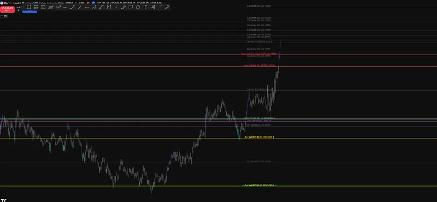Select the zigzag polyline drawing tool
This screenshot has height=202, width=437.
[x=58, y=7]
